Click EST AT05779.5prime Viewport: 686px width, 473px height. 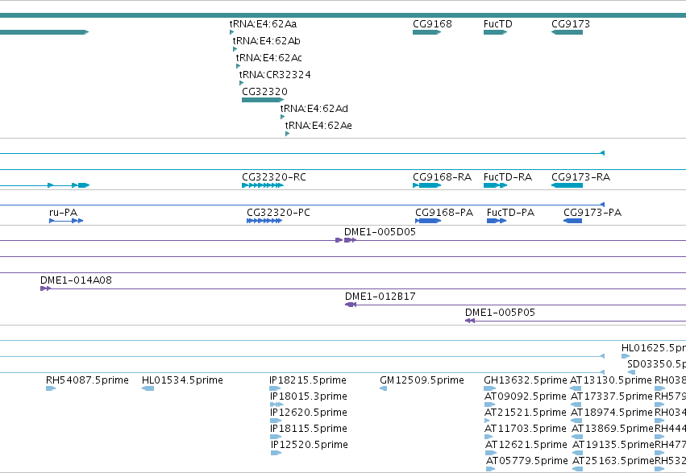pyautogui.click(x=490, y=469)
